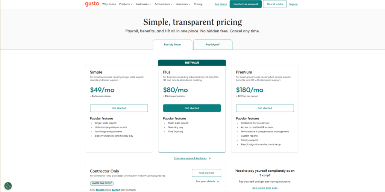
Task: Follow the See demo link
Action: tap(221, 4)
